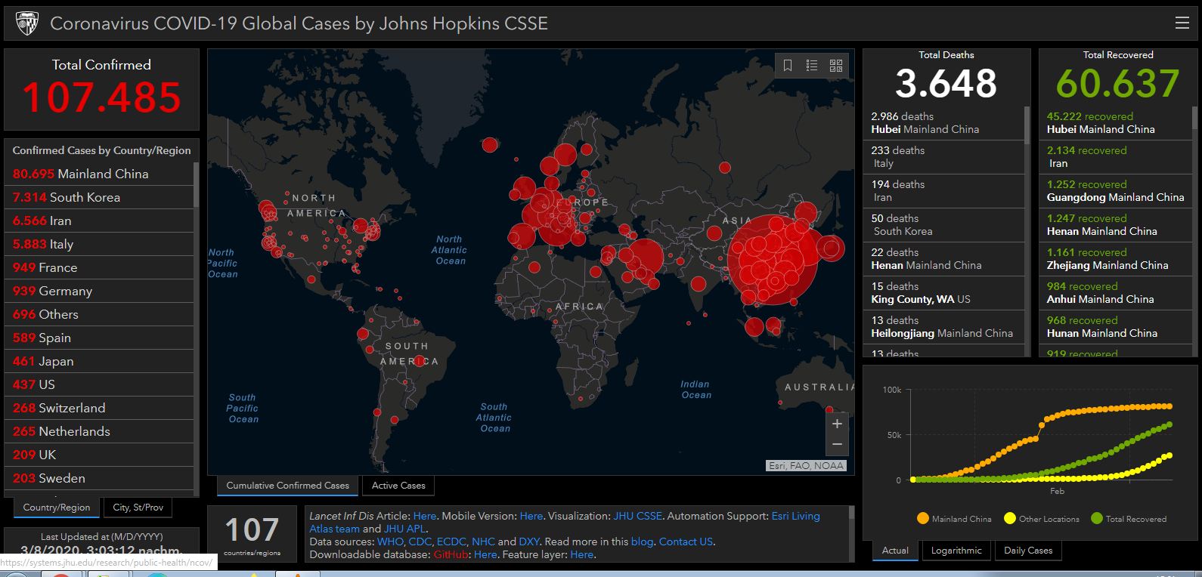Click 50 deaths South Korea entry
The height and width of the screenshot is (577, 1202).
(943, 225)
